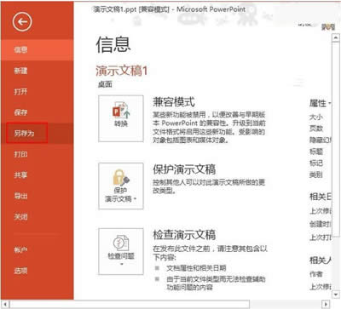Select 另存为 in the sidebar
Screen dimensions: 341x309
pos(25,133)
